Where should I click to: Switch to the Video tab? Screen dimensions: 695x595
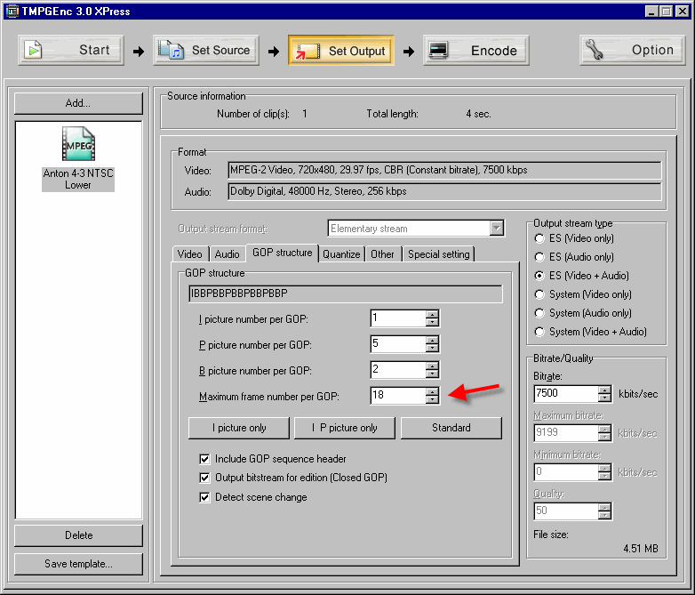[189, 254]
